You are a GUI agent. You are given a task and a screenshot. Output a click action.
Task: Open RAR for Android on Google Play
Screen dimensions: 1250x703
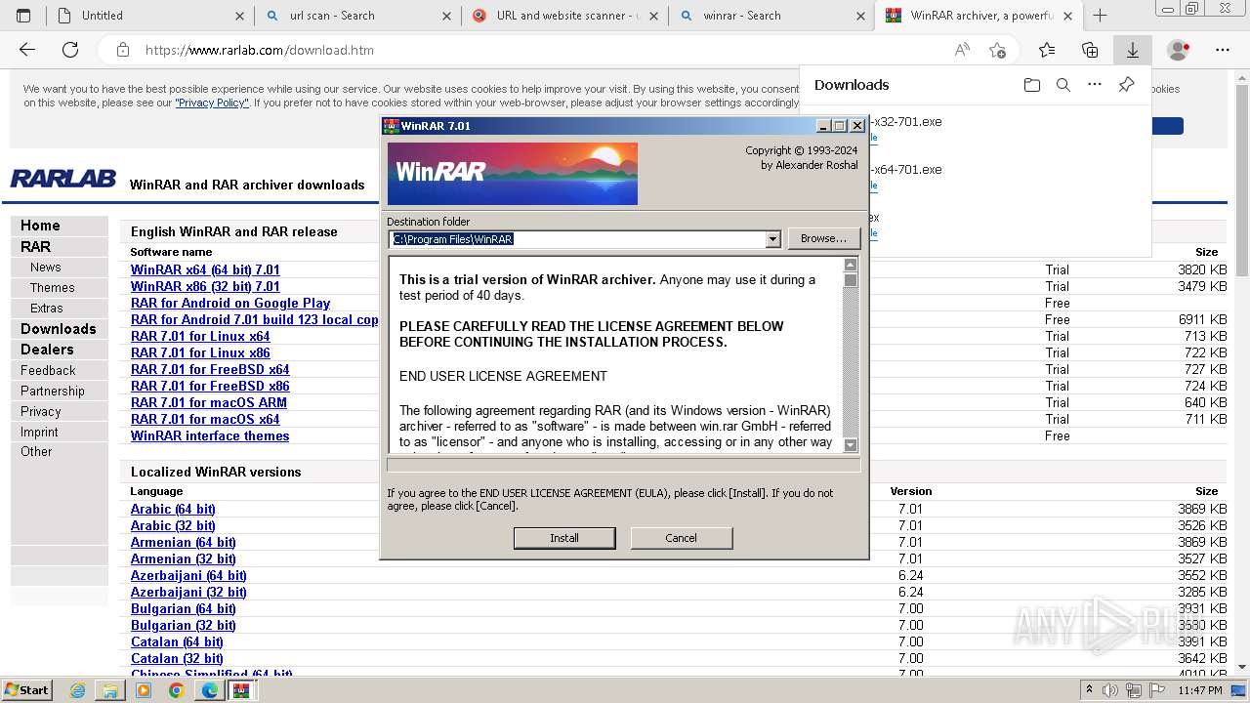pos(230,303)
